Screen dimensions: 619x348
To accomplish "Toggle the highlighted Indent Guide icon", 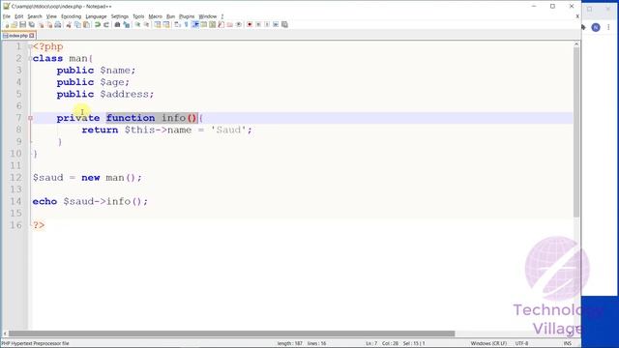I will (195, 24).
